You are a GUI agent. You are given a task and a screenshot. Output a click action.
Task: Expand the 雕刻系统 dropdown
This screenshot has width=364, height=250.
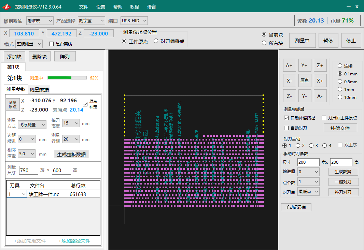[x=40, y=21]
